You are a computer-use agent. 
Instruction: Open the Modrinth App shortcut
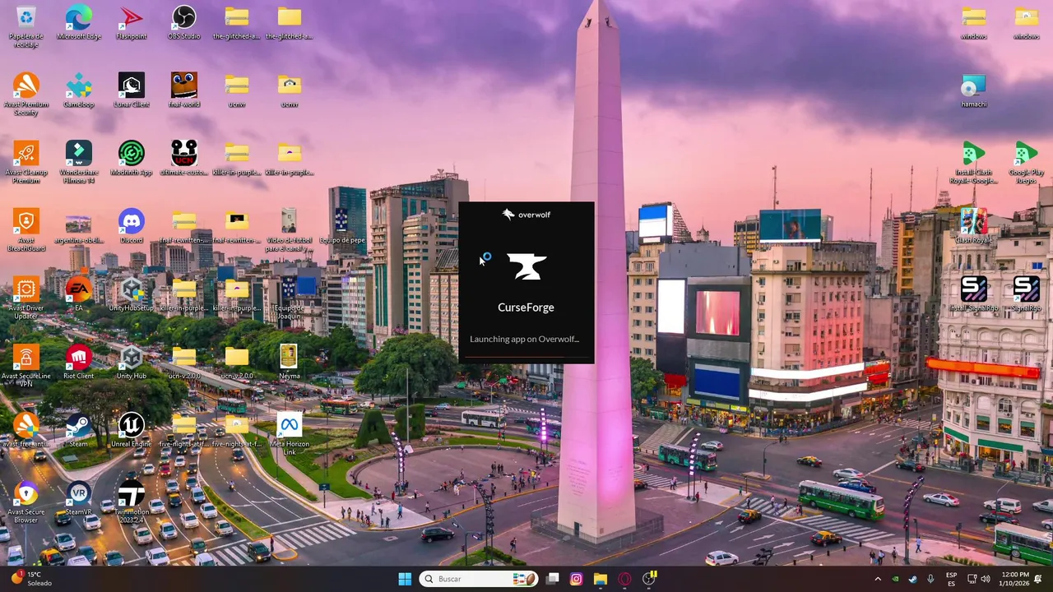point(131,159)
